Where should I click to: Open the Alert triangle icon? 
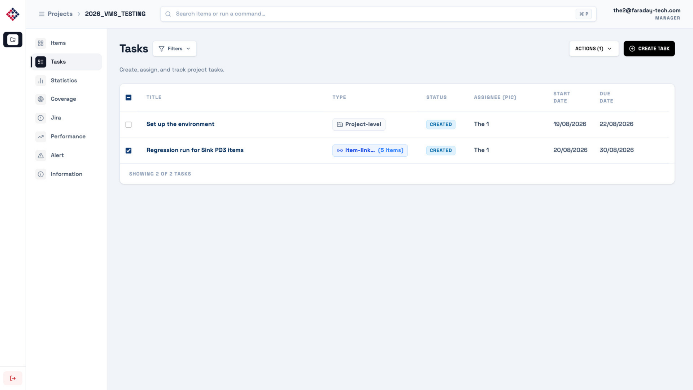(41, 155)
